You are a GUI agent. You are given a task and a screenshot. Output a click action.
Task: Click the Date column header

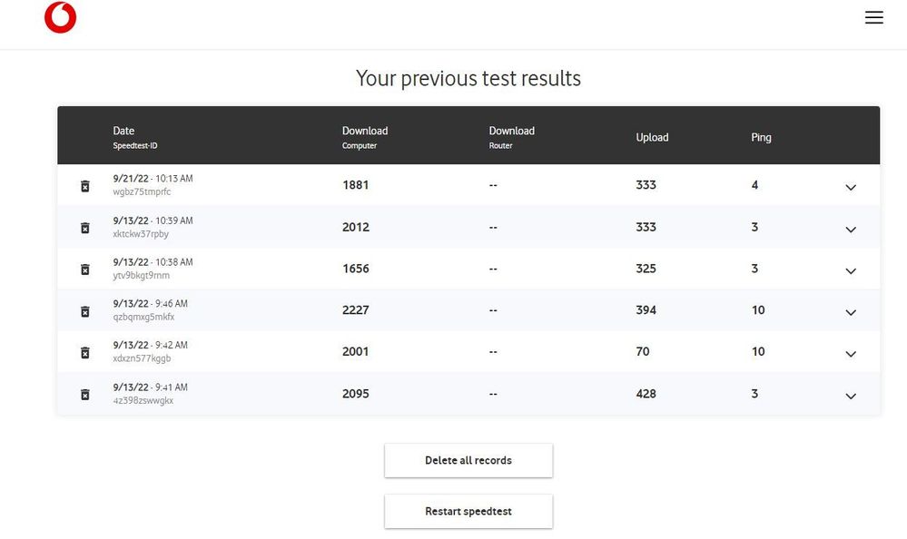tap(124, 132)
